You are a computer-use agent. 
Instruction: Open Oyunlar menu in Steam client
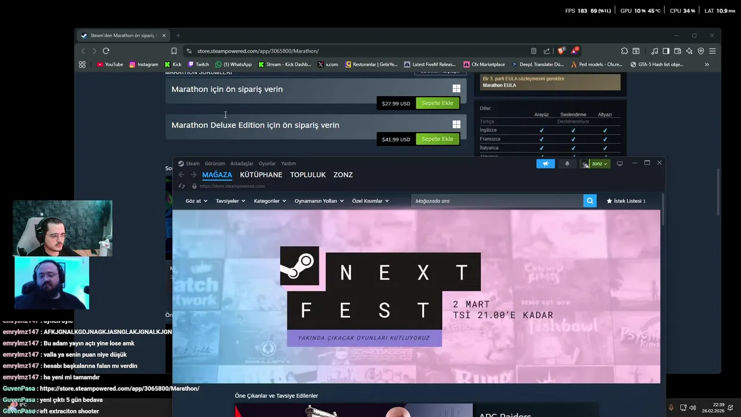tap(267, 163)
